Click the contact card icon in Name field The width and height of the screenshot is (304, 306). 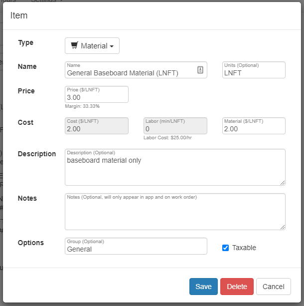[200, 70]
